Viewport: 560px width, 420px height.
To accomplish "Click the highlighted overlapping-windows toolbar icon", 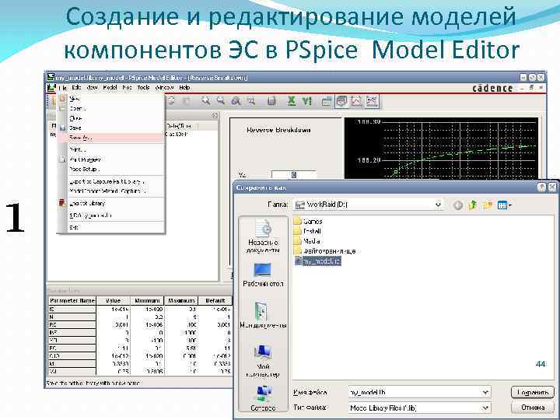I will tap(341, 101).
